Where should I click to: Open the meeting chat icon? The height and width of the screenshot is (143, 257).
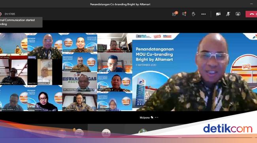click(x=184, y=14)
